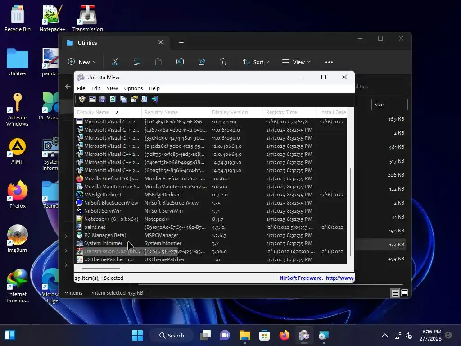The height and width of the screenshot is (346, 461).
Task: Open the Edit menu in UninstallView
Action: [96, 88]
